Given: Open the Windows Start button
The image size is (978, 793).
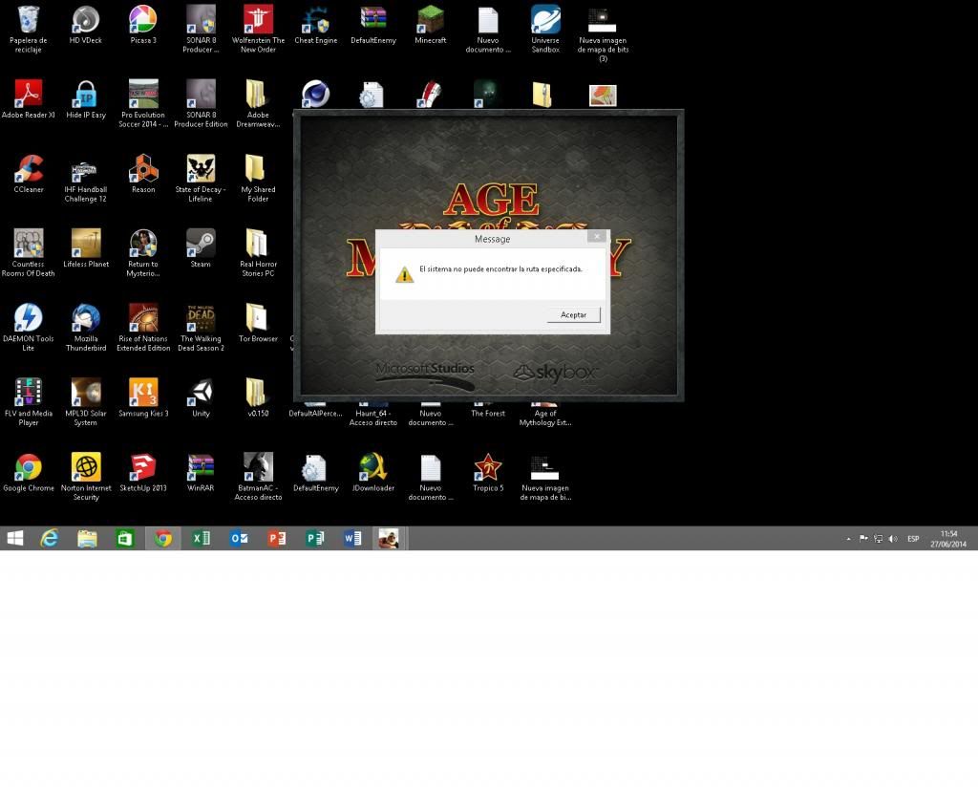Looking at the screenshot, I should tap(15, 539).
